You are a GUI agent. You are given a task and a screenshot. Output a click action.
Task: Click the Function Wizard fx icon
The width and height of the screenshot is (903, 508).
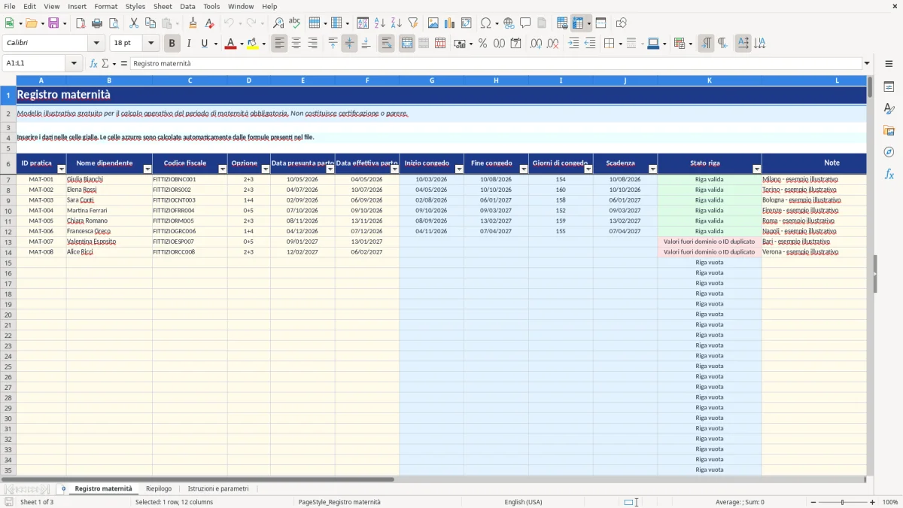(94, 63)
